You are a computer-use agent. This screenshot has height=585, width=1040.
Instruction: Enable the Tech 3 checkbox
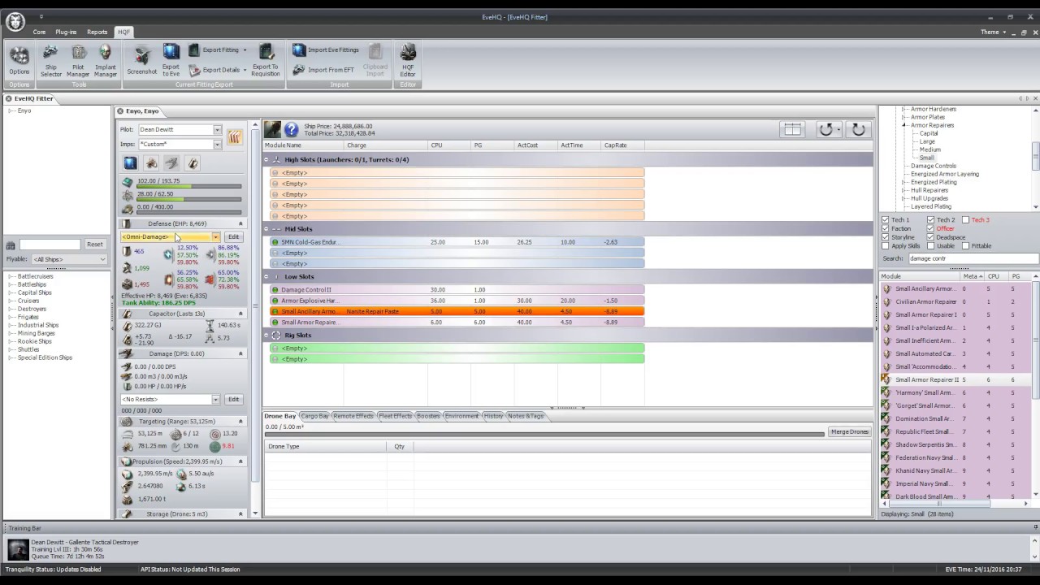(x=965, y=220)
